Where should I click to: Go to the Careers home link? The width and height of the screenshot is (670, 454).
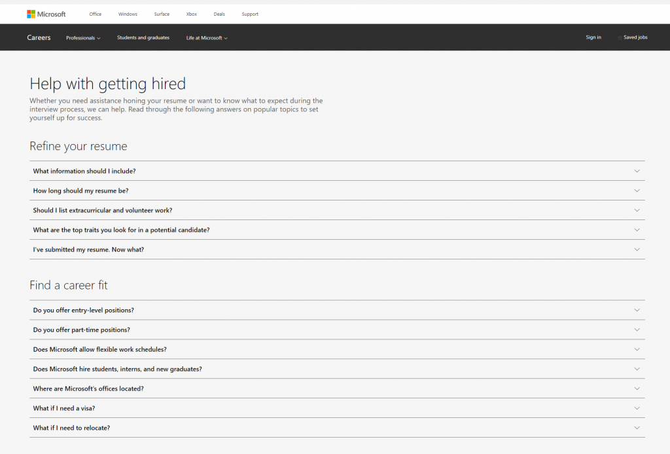[x=39, y=37]
